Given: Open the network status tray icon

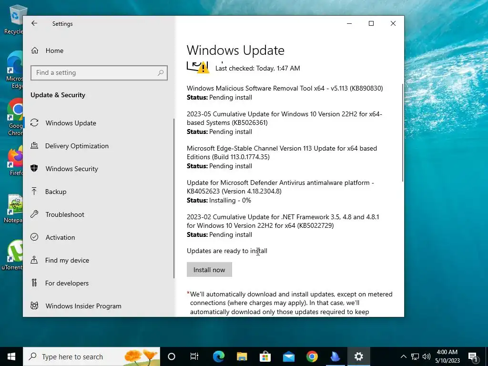Looking at the screenshot, I should [x=415, y=356].
